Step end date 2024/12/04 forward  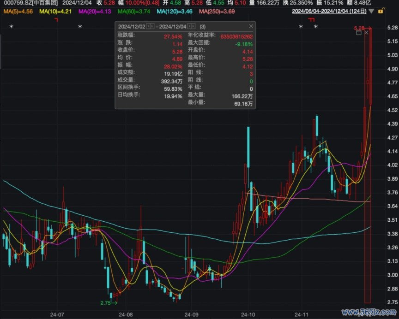pyautogui.click(x=193, y=26)
